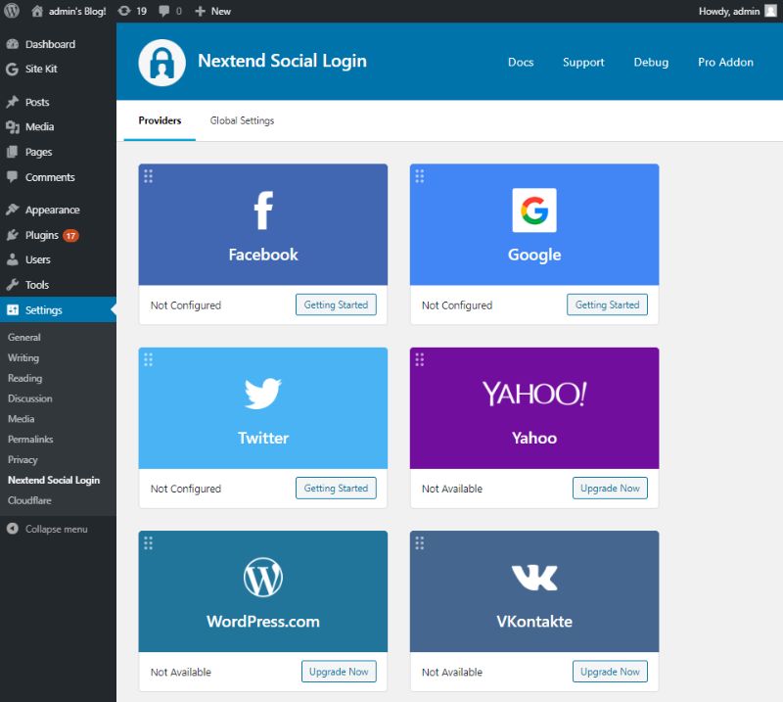
Task: Open the Debug header link
Action: (651, 62)
